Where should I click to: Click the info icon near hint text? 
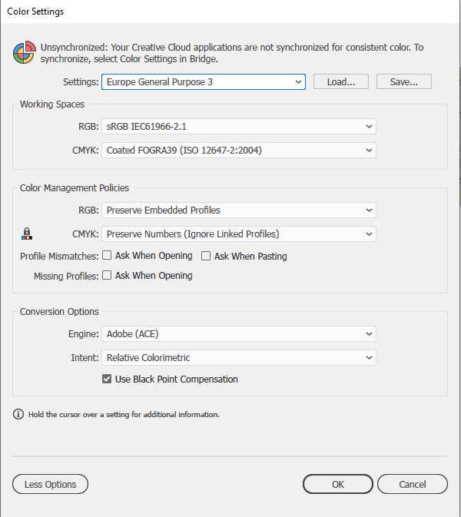[x=18, y=414]
